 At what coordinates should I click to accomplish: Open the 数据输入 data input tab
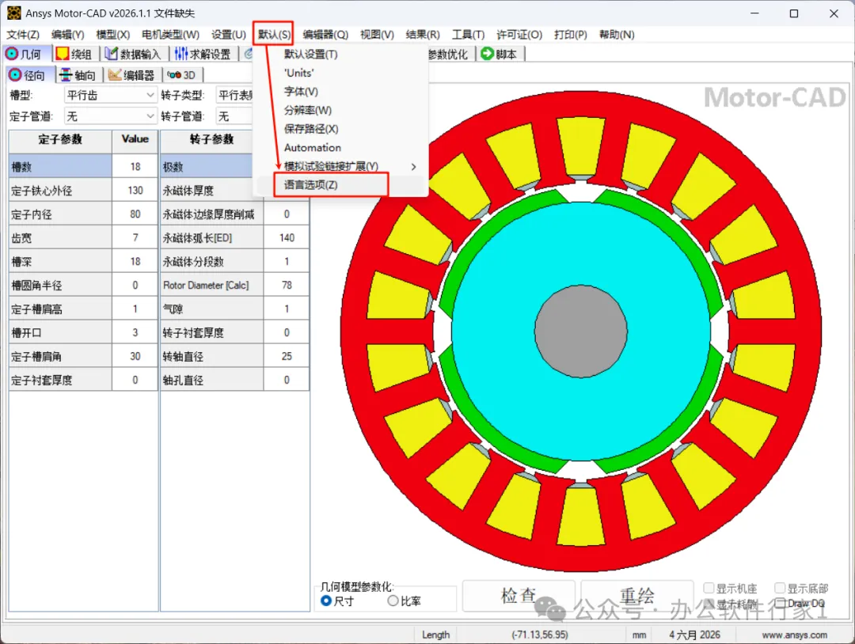pyautogui.click(x=134, y=54)
